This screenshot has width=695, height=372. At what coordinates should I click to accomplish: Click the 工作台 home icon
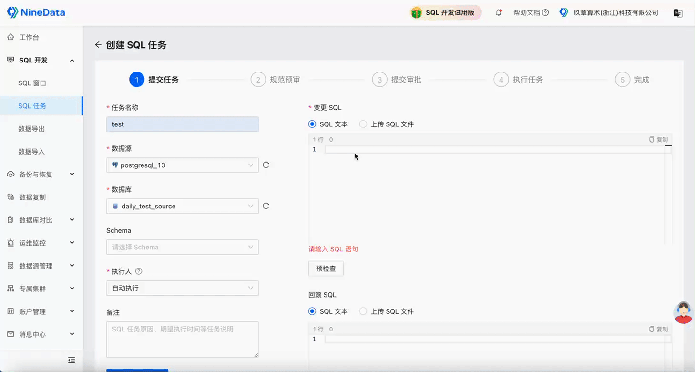coord(10,37)
